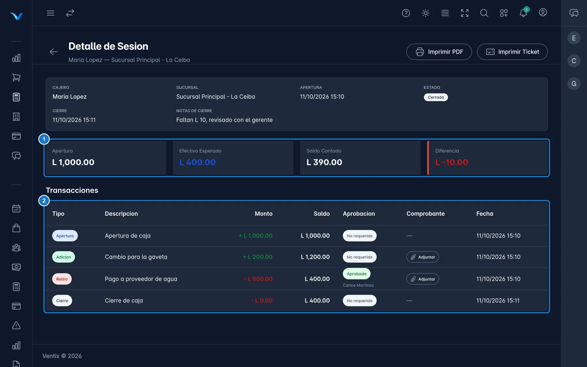Open search with the magnifier icon
The height and width of the screenshot is (367, 587).
point(484,13)
